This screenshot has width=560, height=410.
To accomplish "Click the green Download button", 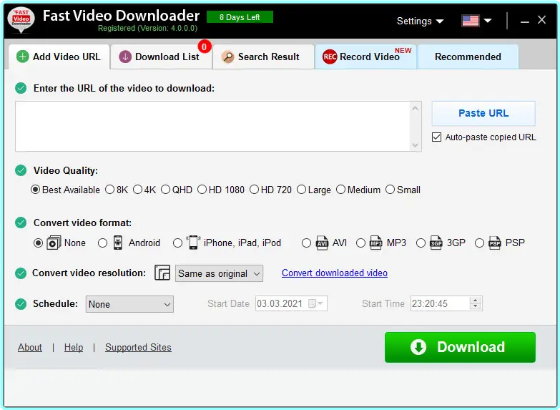I will point(460,347).
